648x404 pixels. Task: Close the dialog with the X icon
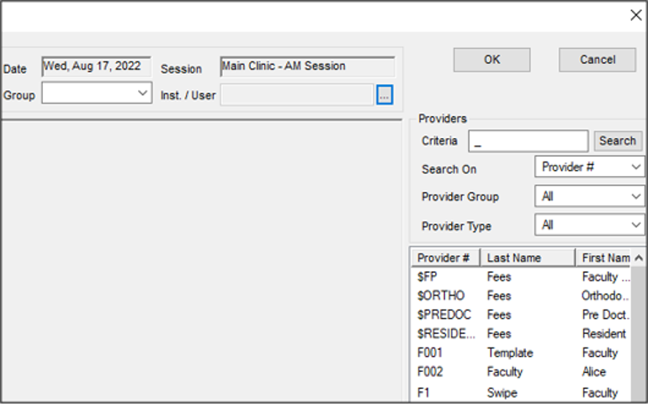(x=636, y=14)
